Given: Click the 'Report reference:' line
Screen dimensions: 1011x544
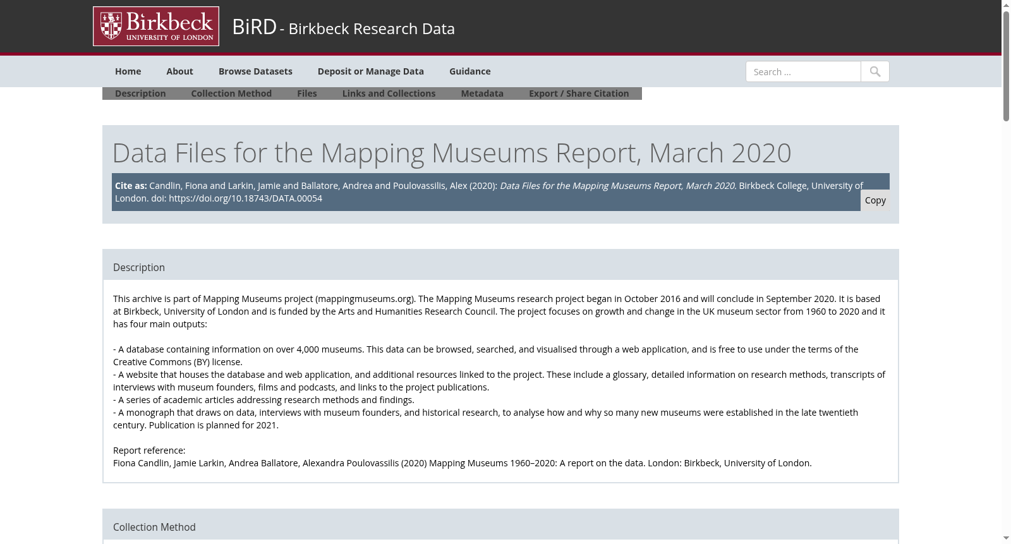Looking at the screenshot, I should pos(149,450).
